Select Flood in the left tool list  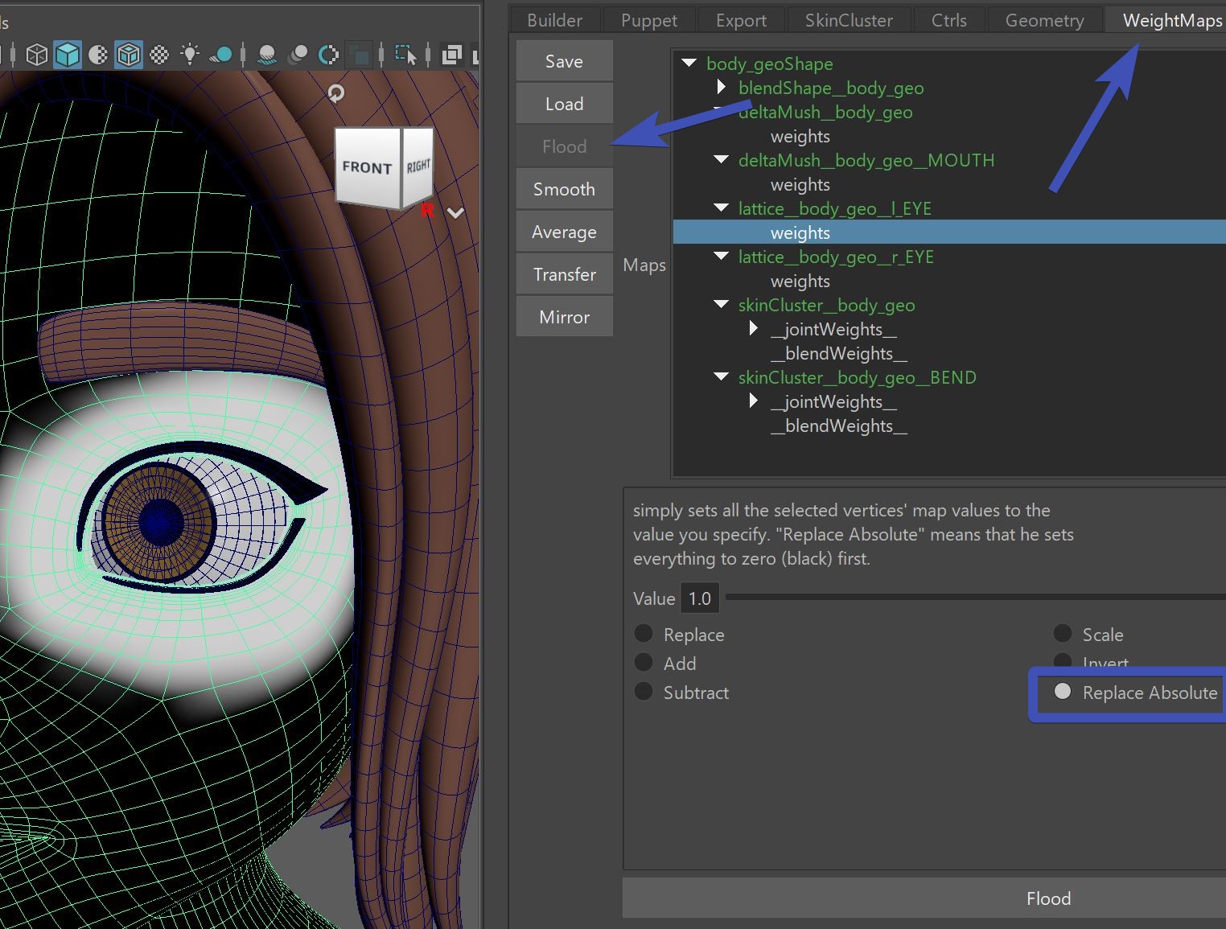coord(564,146)
